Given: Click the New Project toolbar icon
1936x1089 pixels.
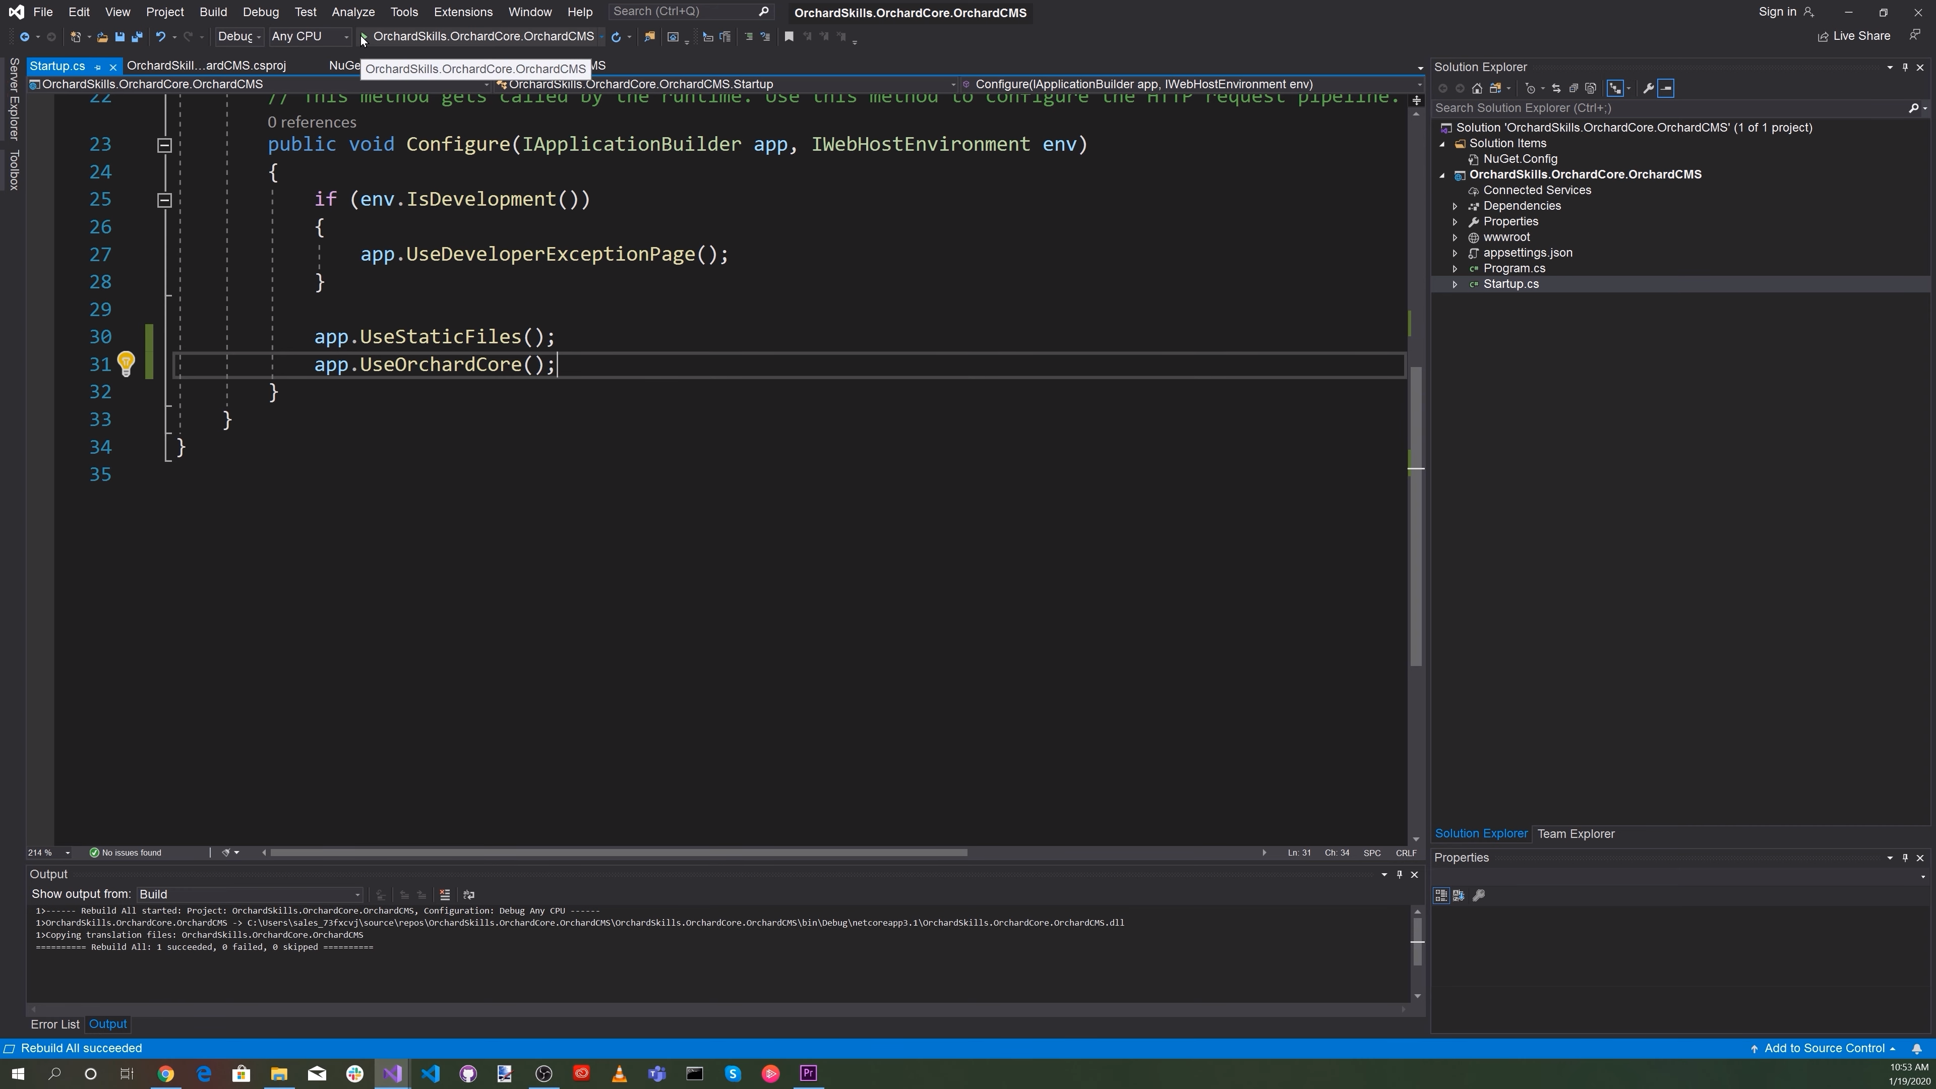Looking at the screenshot, I should tap(75, 37).
